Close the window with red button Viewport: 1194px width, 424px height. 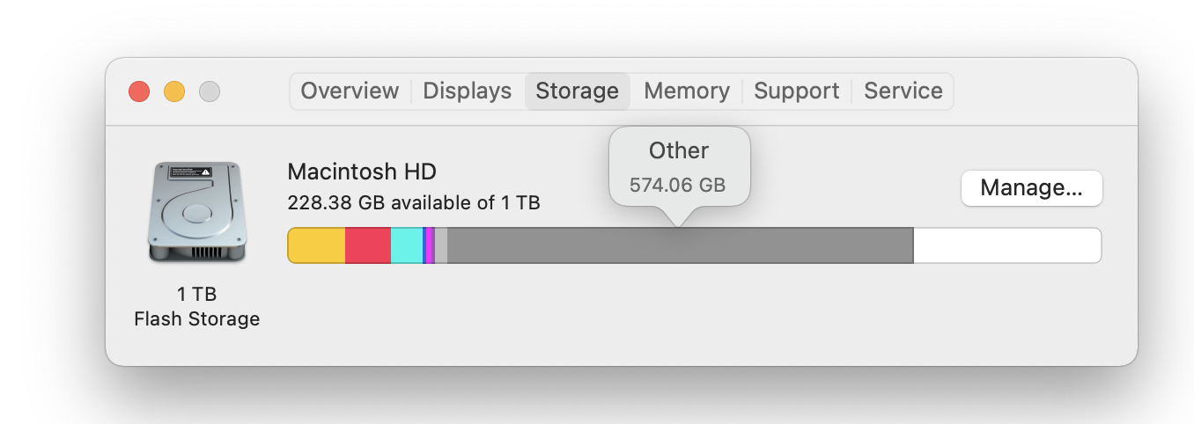click(139, 91)
